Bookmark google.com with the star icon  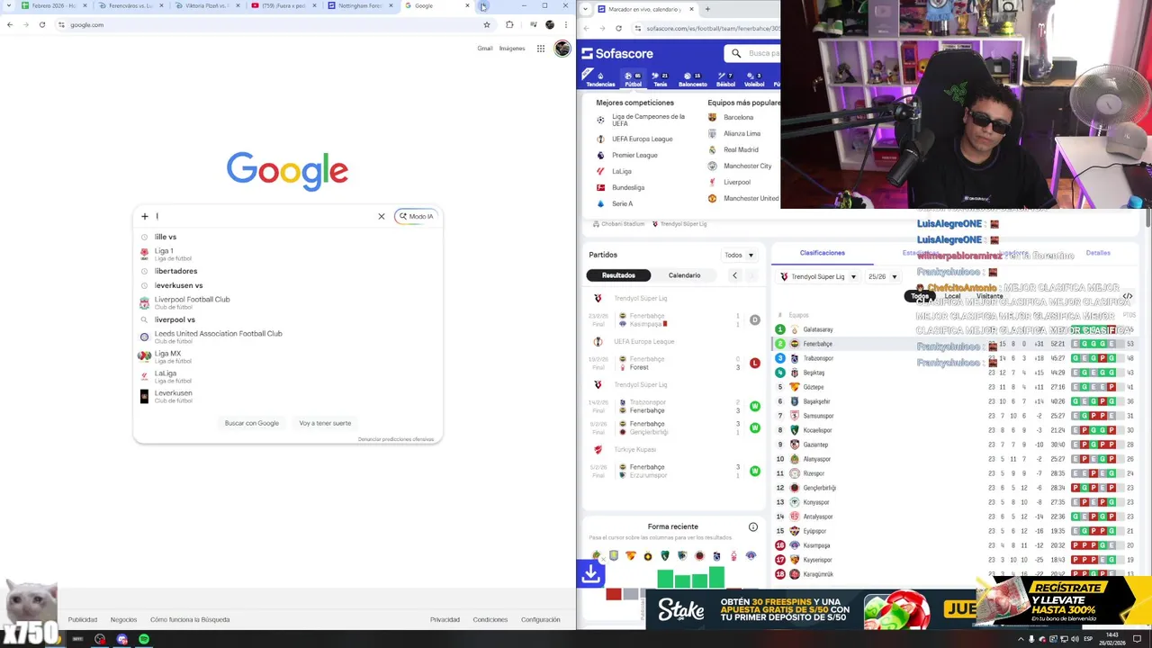pyautogui.click(x=487, y=24)
